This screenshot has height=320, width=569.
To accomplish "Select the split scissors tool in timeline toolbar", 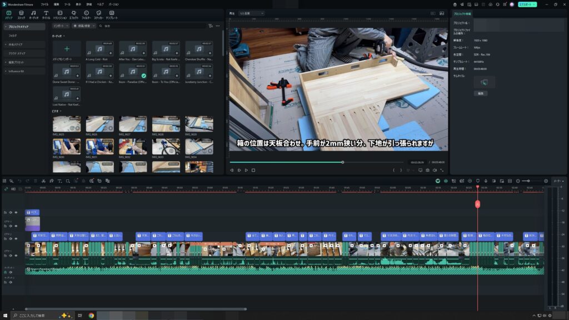I will coord(43,181).
